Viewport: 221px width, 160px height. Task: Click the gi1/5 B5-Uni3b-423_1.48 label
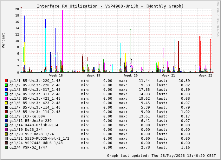point(35,98)
